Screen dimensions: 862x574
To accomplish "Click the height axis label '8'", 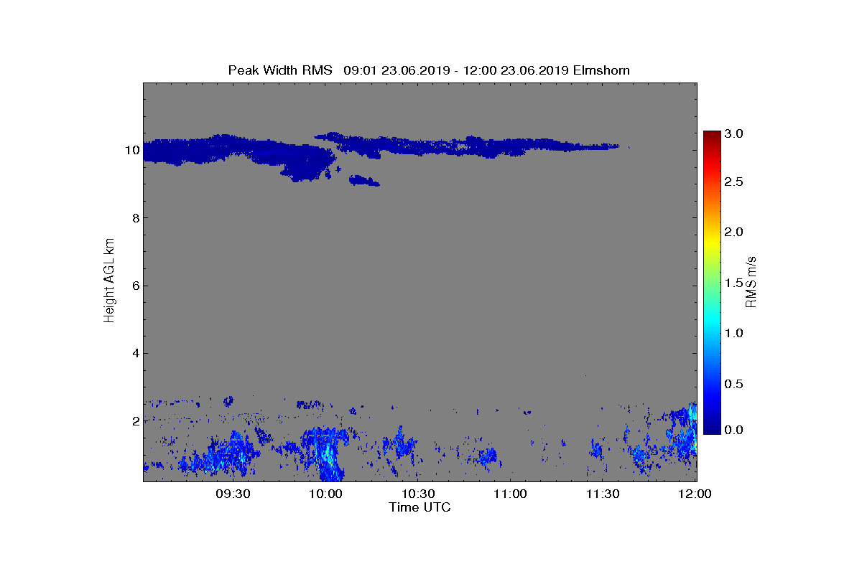I will (x=135, y=218).
